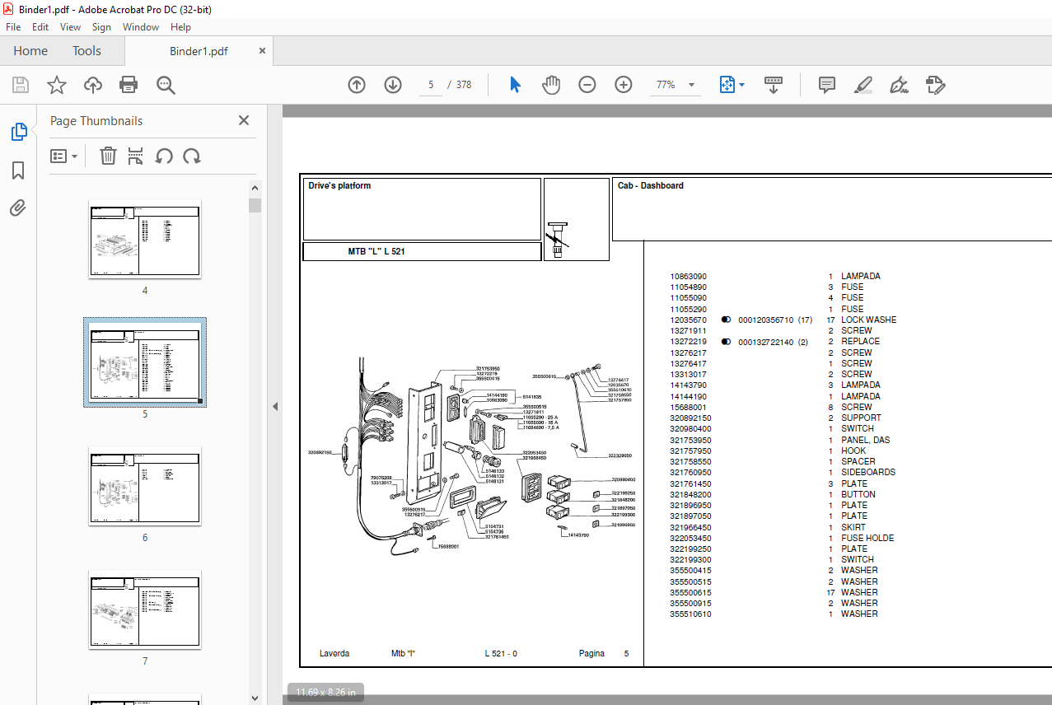Go to the previous page
Screen dimensions: 1052x705
(x=357, y=85)
